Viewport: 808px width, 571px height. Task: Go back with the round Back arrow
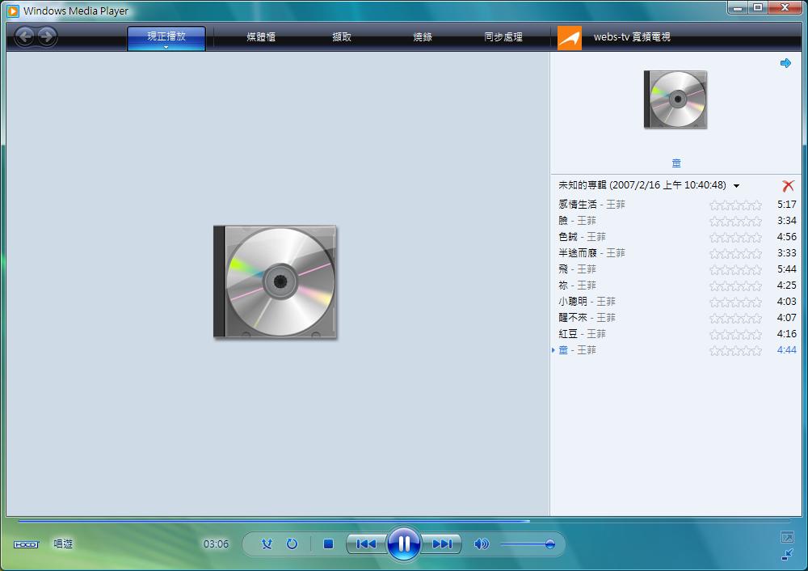[25, 36]
